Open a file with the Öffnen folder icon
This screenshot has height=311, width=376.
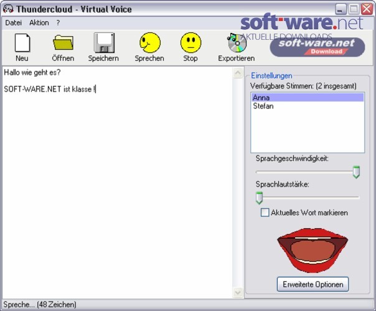point(63,42)
